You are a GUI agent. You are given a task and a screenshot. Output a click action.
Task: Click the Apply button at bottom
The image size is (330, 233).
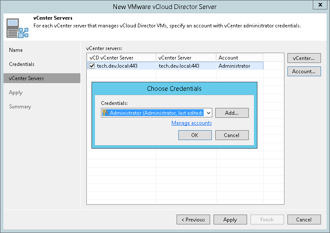click(x=230, y=220)
